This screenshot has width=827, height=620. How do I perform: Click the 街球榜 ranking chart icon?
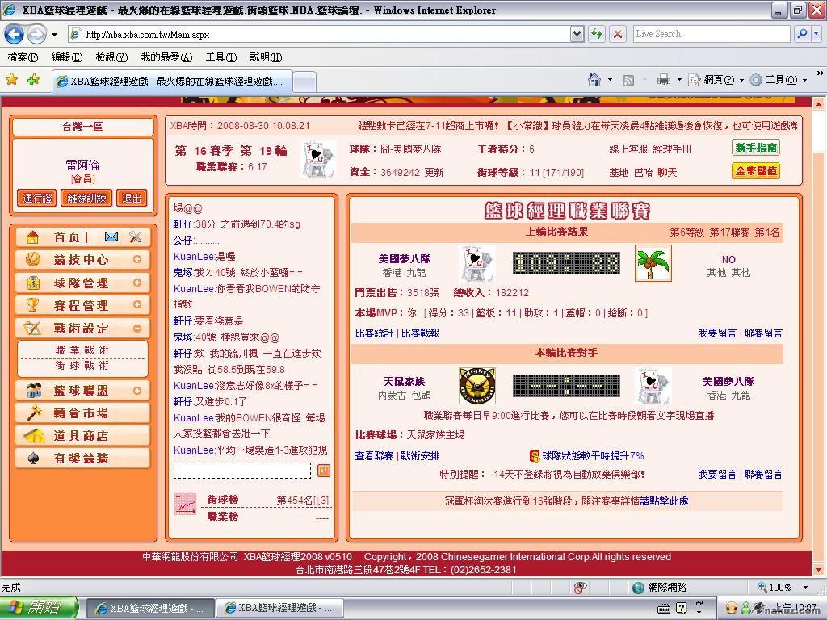click(x=185, y=504)
